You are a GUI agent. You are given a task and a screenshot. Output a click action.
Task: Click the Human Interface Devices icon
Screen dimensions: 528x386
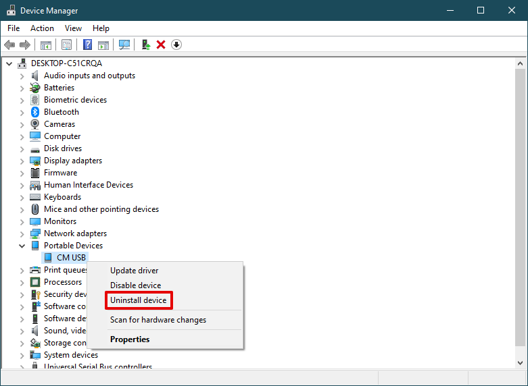(35, 185)
